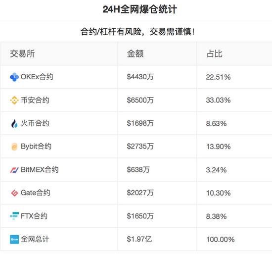Click the Binance (币安) logo icon
The width and height of the screenshot is (272, 255).
pos(14,100)
